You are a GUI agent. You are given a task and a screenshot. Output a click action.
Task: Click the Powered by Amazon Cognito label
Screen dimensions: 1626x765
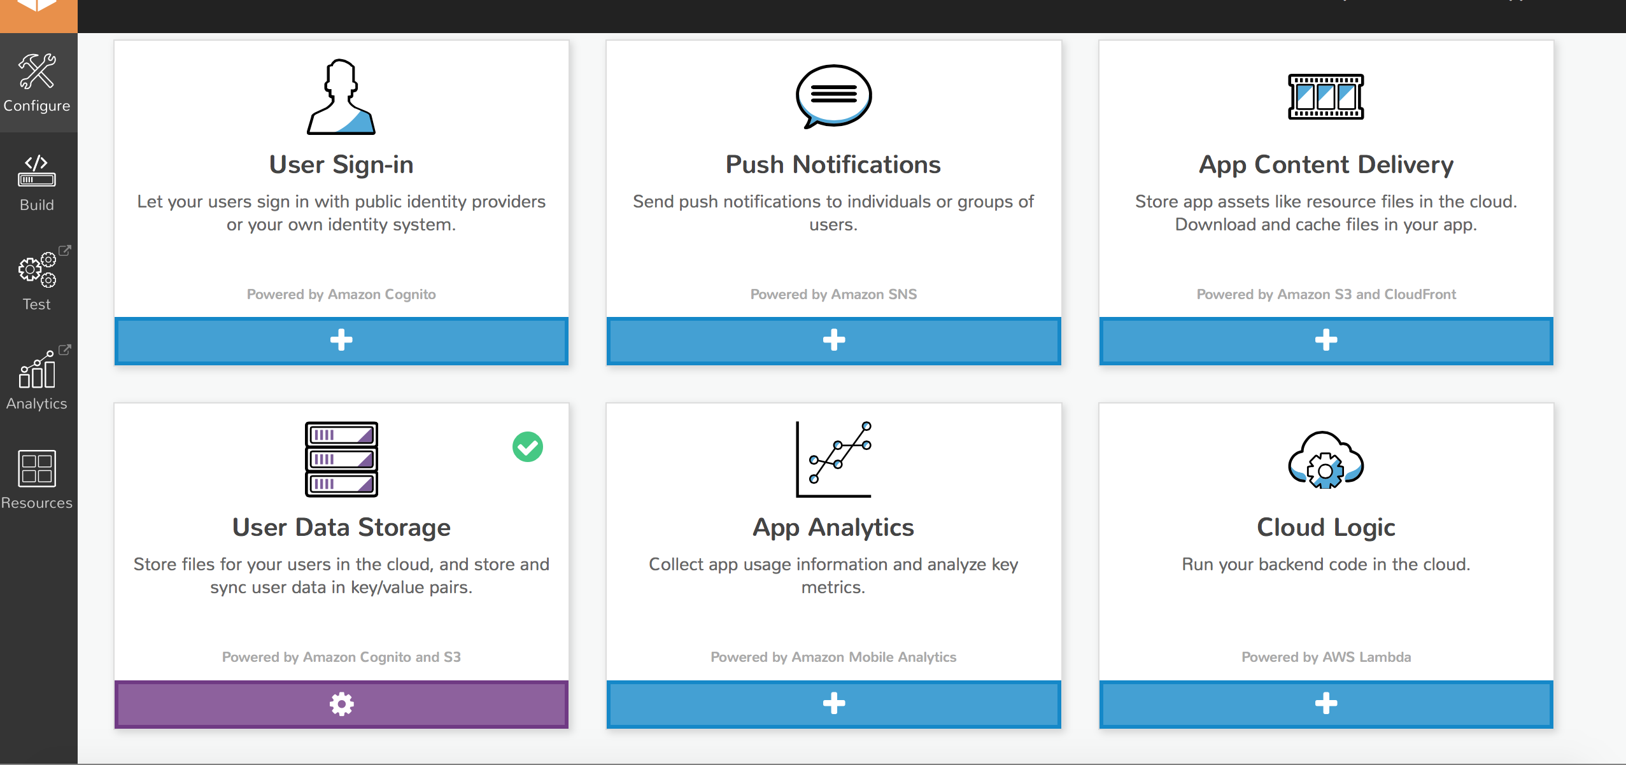341,293
